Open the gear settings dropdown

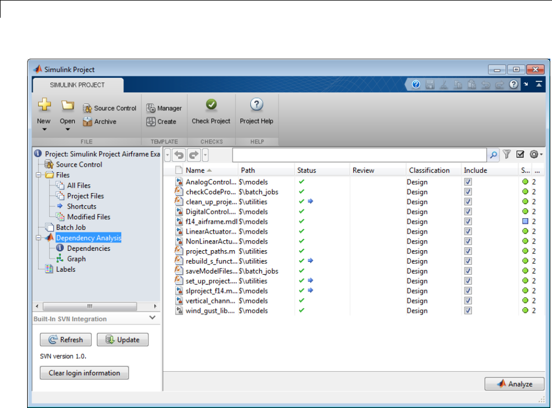pyautogui.click(x=536, y=154)
